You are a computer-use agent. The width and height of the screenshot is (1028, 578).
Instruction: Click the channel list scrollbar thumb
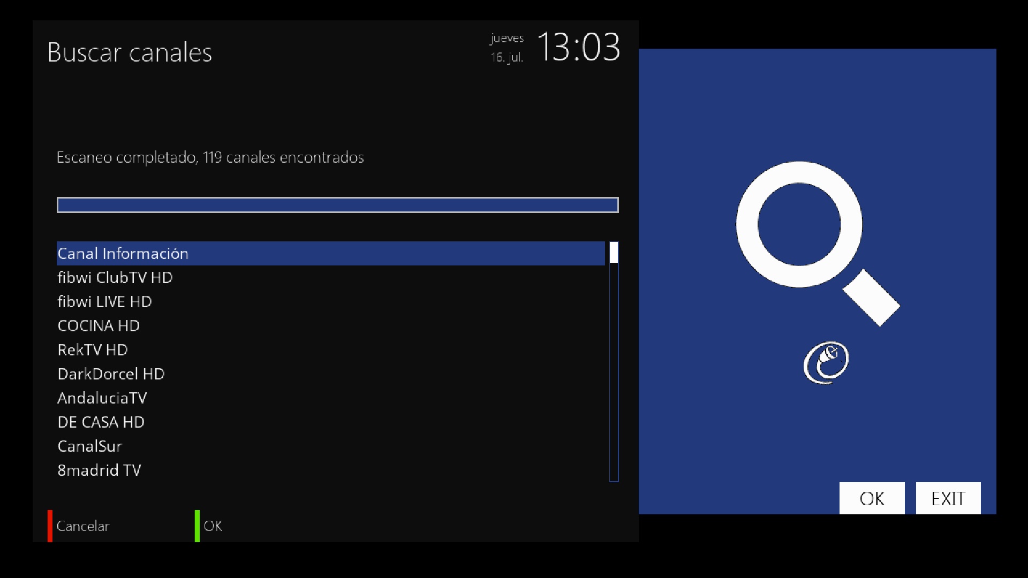(x=614, y=253)
